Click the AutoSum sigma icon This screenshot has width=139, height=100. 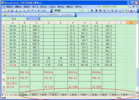pyautogui.click(x=39, y=11)
